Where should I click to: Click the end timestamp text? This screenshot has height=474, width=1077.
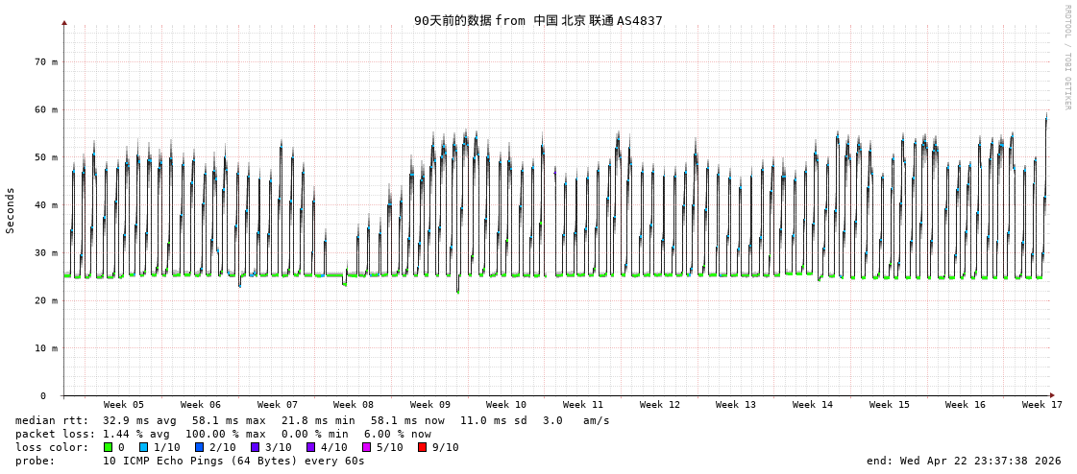(964, 461)
